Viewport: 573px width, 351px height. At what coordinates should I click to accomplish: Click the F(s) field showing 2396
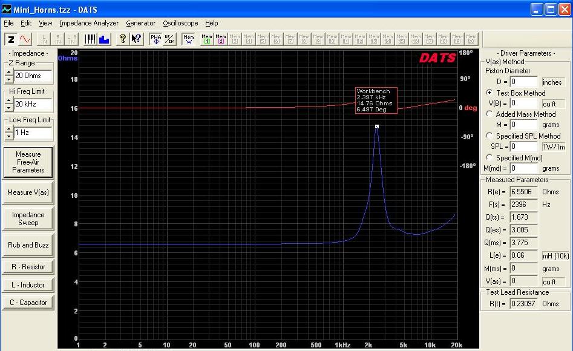[x=524, y=205]
